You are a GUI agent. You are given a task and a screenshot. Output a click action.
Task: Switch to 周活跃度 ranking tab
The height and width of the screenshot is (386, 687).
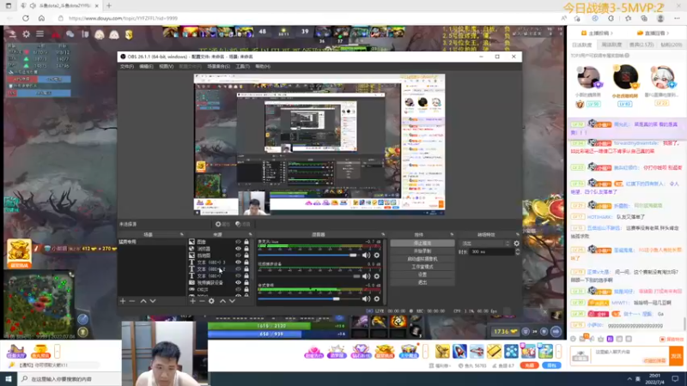[611, 45]
